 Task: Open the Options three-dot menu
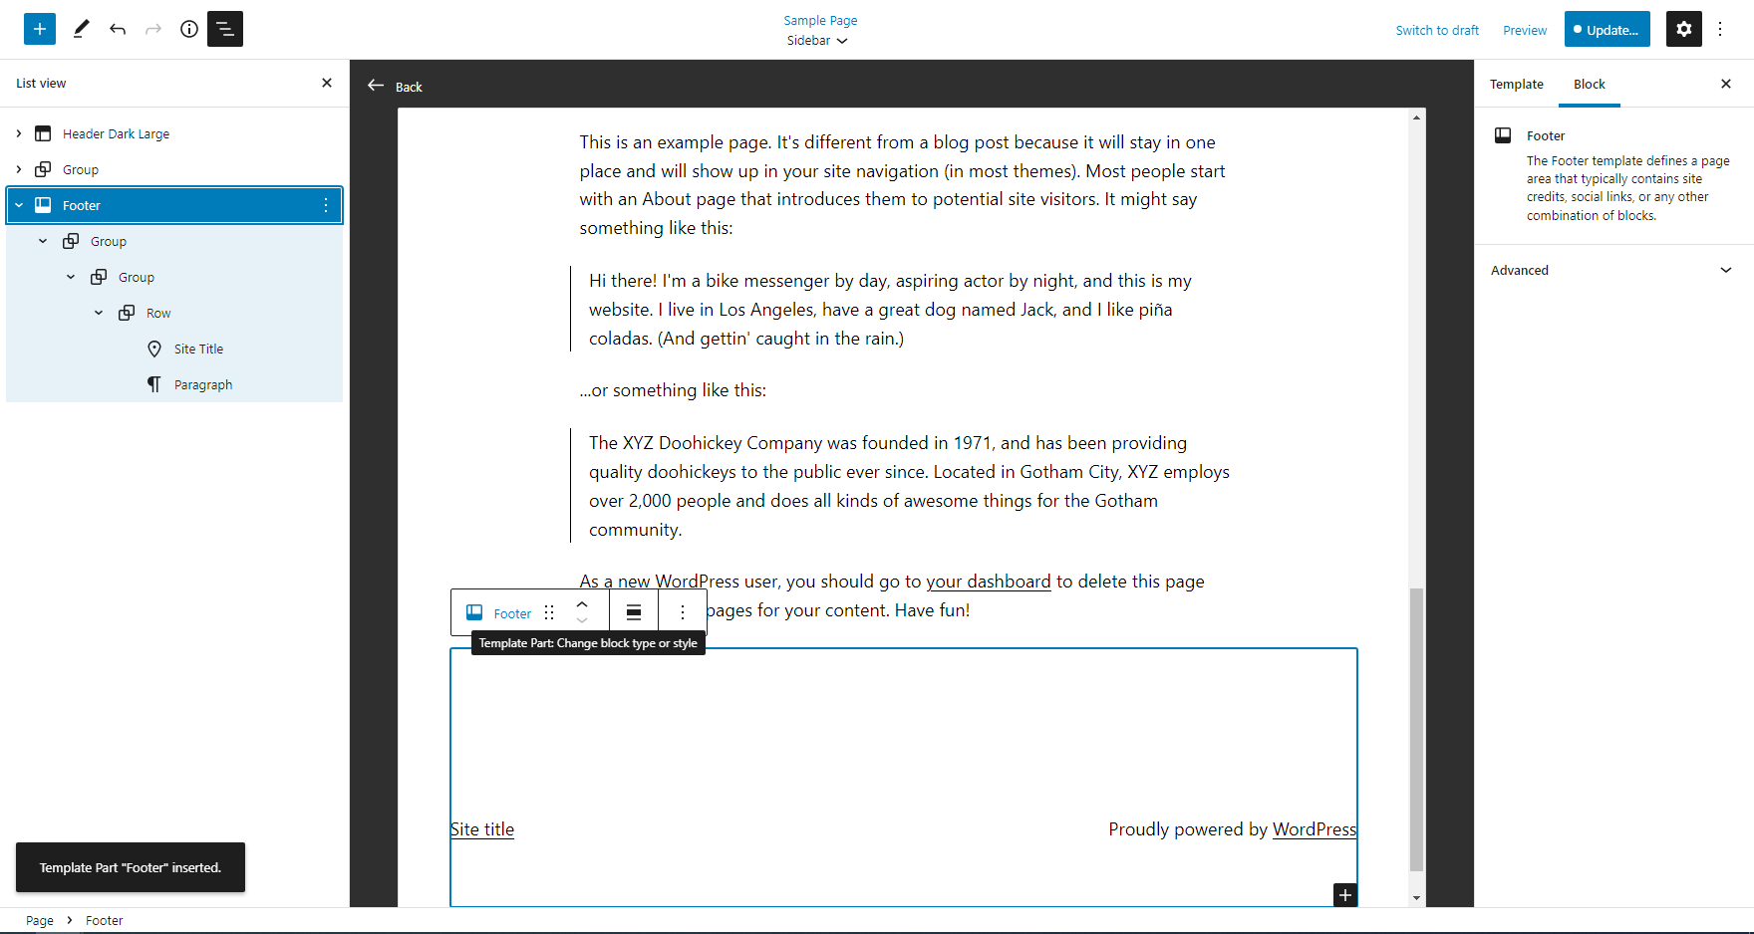(1720, 29)
